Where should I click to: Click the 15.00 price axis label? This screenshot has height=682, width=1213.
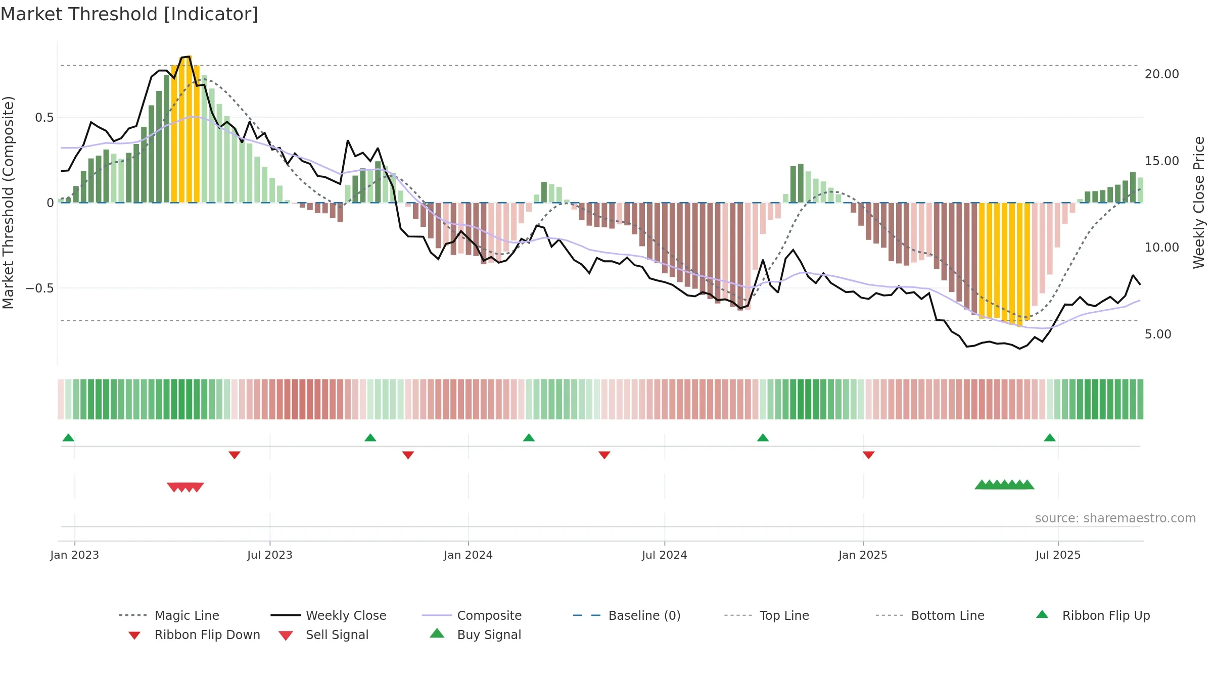tap(1161, 161)
